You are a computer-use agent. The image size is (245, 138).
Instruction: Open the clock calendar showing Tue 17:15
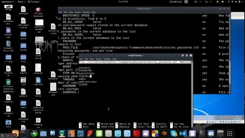click(x=123, y=2)
